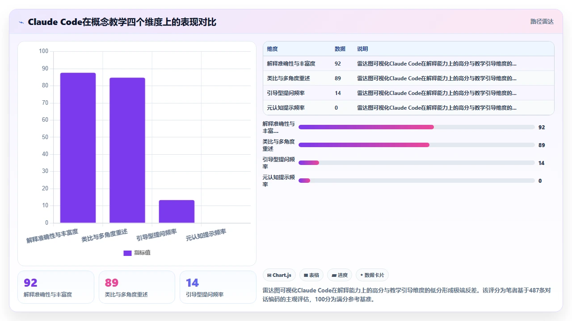The width and height of the screenshot is (572, 321).
Task: Click the 解释准确性与丰富度 bar in the chart
Action: coord(78,148)
